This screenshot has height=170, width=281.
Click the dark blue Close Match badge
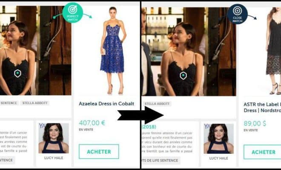(x=238, y=14)
